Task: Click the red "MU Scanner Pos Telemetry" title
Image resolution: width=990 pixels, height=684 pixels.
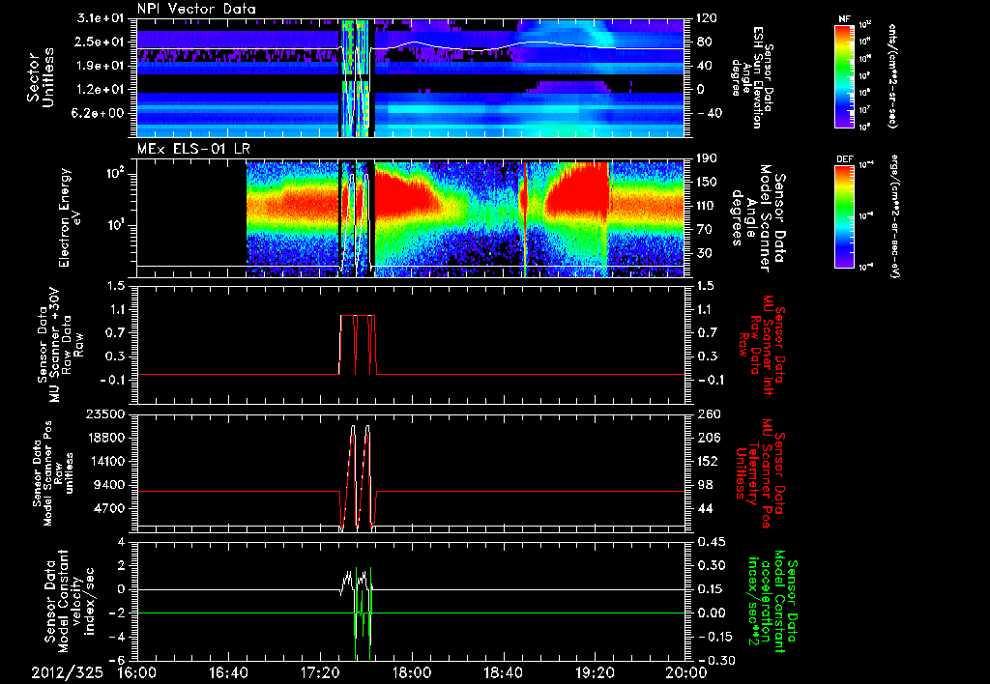Action: coord(760,473)
